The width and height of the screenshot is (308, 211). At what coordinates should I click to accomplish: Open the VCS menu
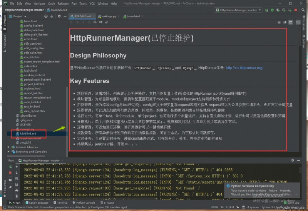92,3
